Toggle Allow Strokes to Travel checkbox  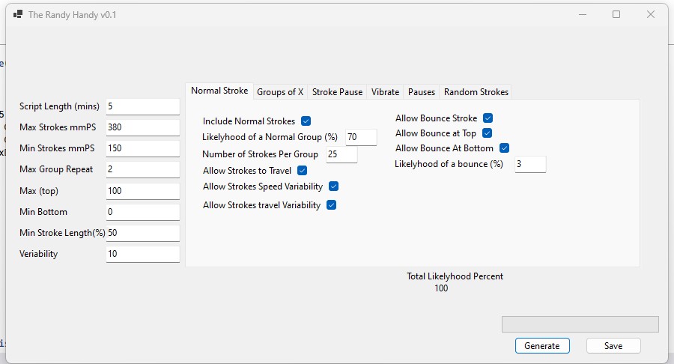click(303, 171)
